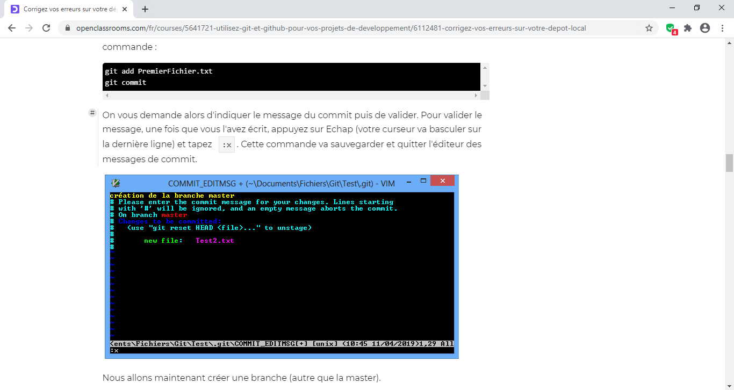This screenshot has height=390, width=734.
Task: Click the left arrow of the code block scrollbar
Action: (106, 95)
